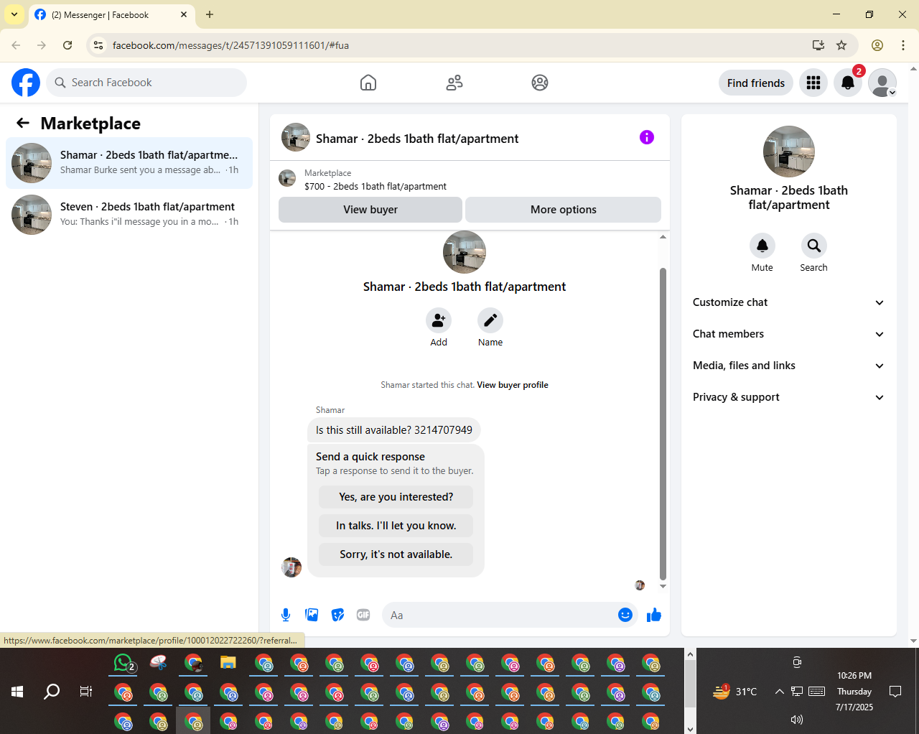Open the Facebook menu grid icon

point(813,83)
